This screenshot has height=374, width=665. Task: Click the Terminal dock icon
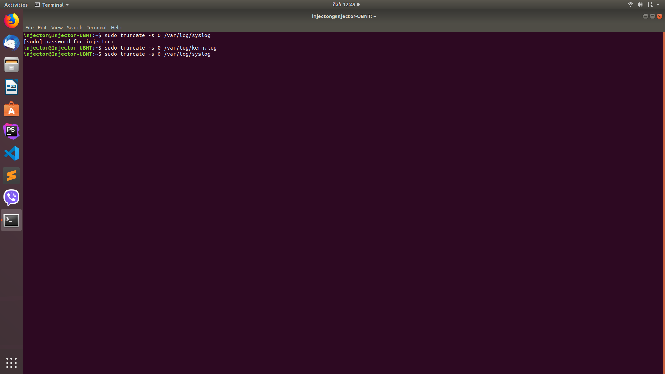tap(11, 220)
